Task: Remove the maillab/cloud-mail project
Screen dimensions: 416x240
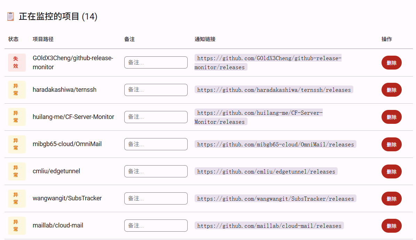Action: pos(391,226)
